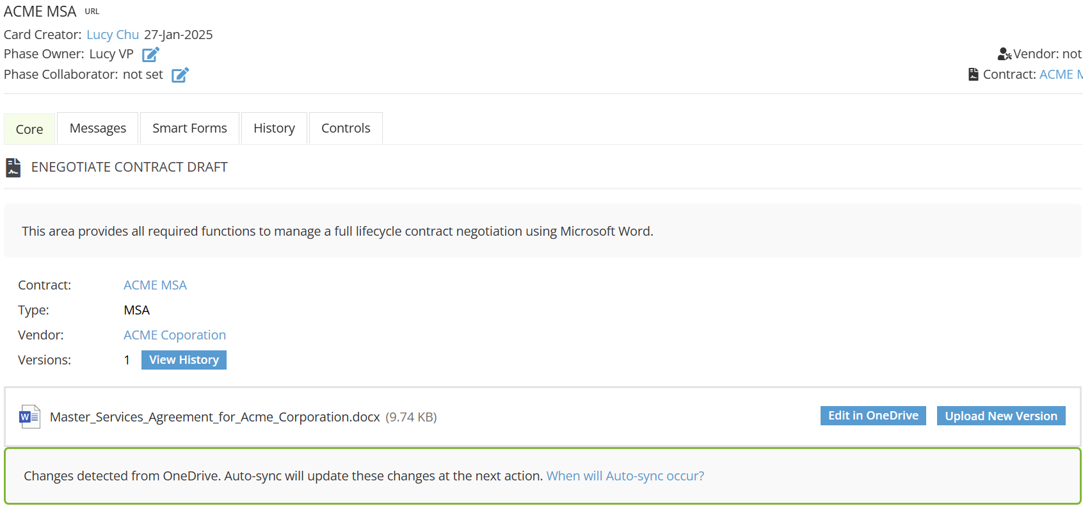Click the Word document file icon
Screen dimensions: 1083x506
[x=29, y=417]
